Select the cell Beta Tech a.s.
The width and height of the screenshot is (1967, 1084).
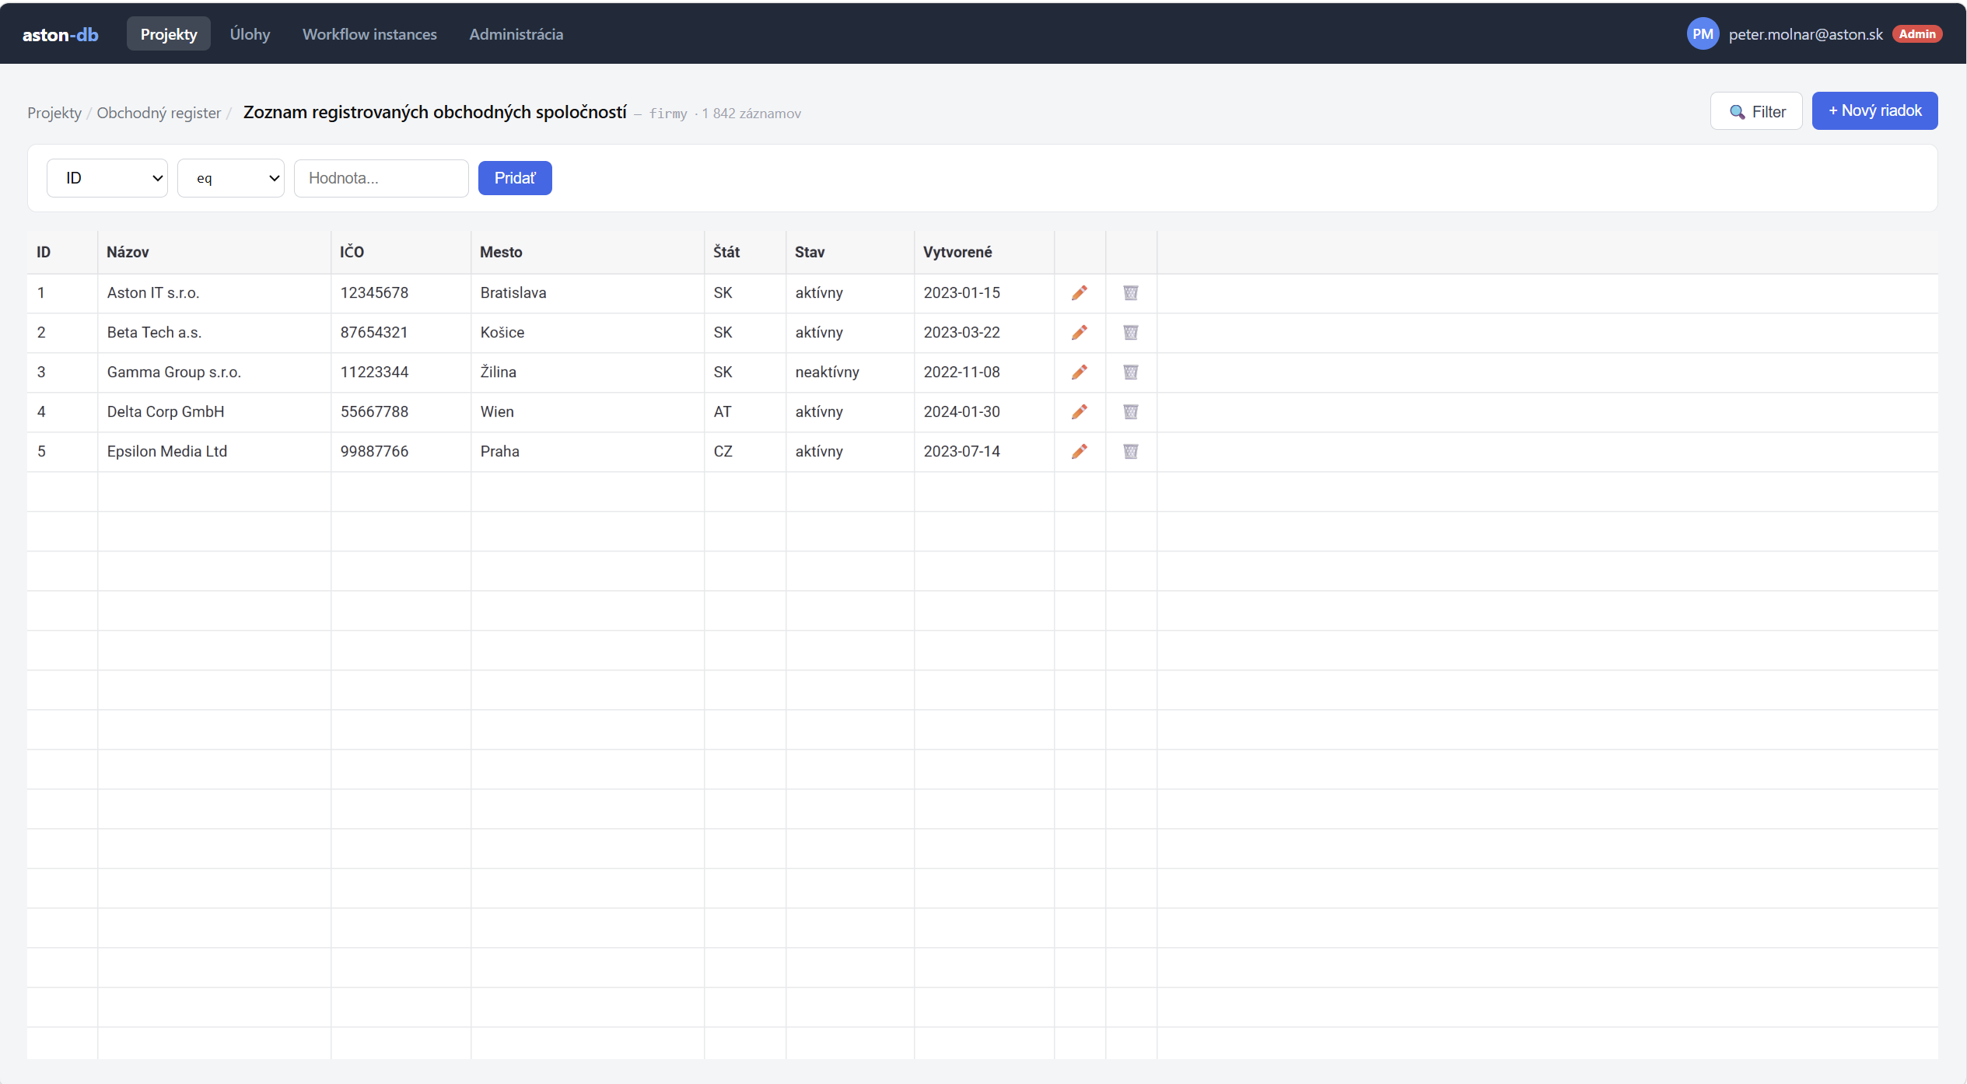pyautogui.click(x=214, y=333)
